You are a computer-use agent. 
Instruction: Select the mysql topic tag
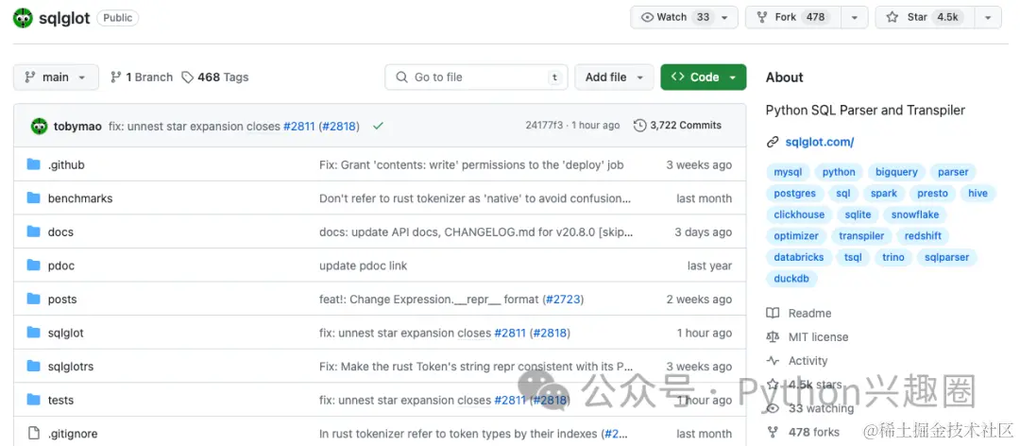788,172
